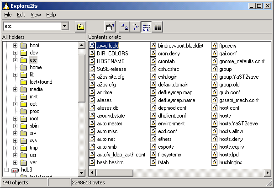The height and width of the screenshot is (188, 274).
Task: Select the etc folder icon in tree
Action: point(23,60)
